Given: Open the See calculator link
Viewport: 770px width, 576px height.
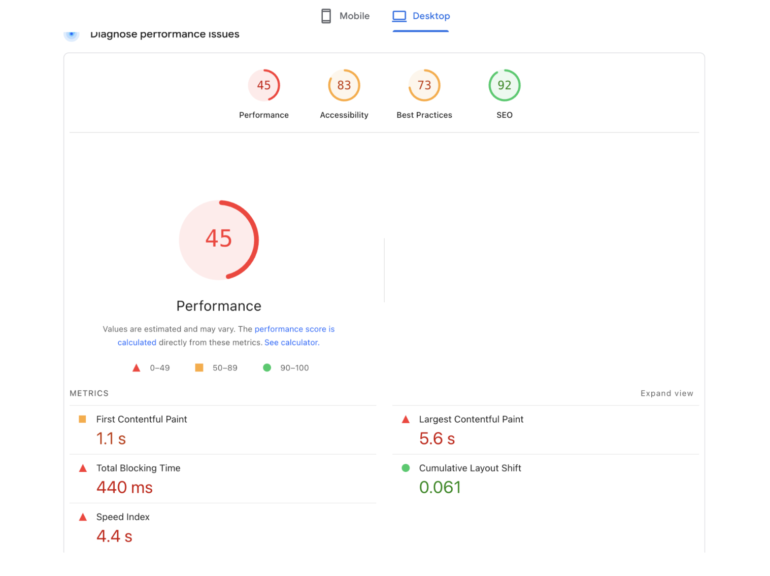Looking at the screenshot, I should point(291,343).
